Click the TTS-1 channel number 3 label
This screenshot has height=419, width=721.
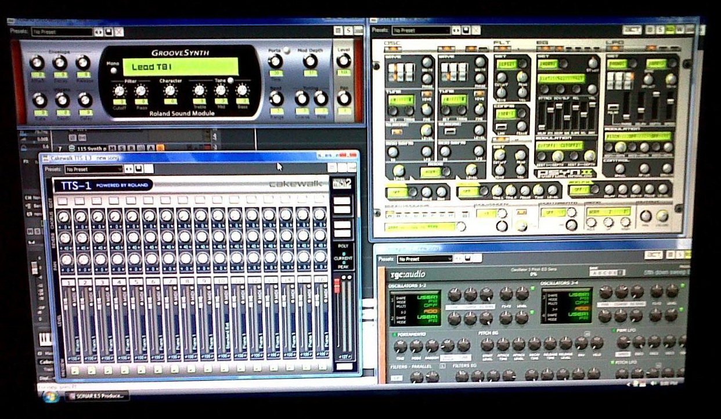(103, 281)
